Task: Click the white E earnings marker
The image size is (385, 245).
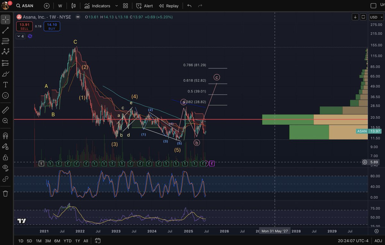Action: [x=41, y=164]
